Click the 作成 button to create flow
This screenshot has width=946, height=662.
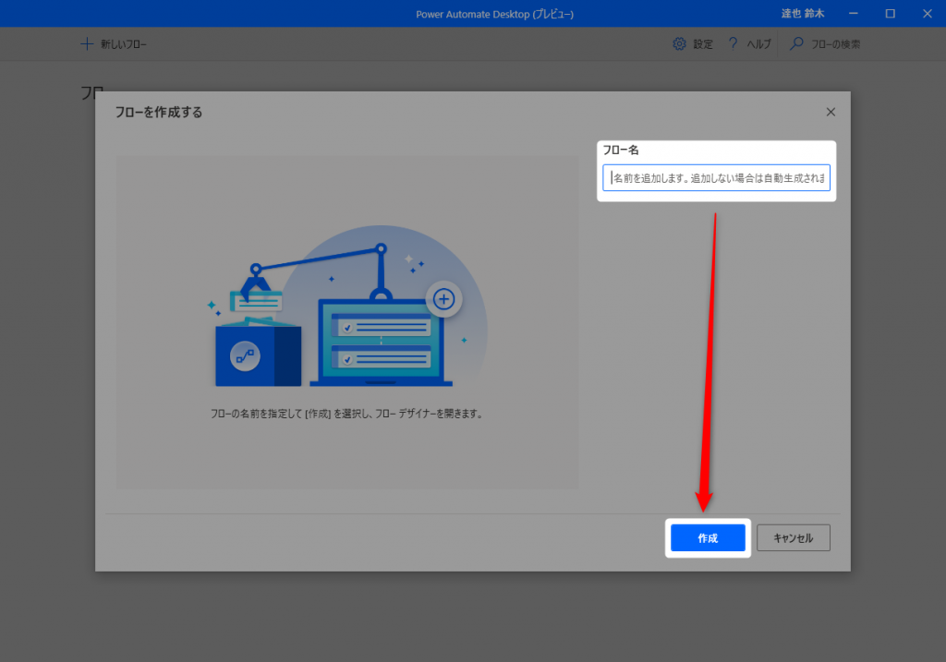tap(708, 537)
